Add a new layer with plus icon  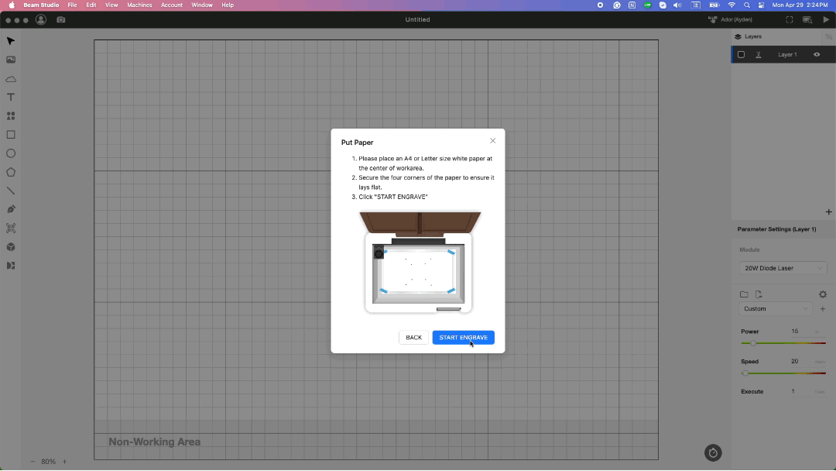click(828, 211)
